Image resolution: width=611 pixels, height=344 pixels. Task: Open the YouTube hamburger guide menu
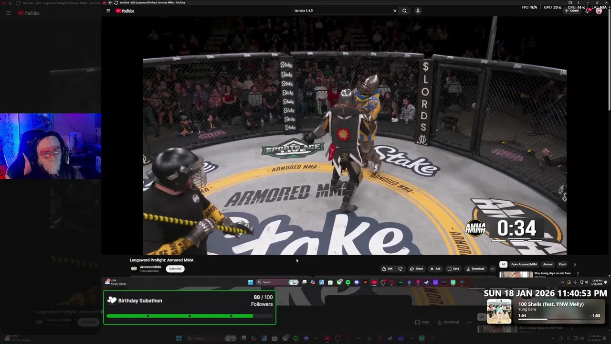pos(108,11)
